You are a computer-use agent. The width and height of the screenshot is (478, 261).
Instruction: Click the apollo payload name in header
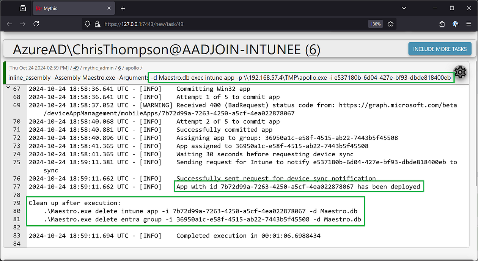[x=131, y=68]
